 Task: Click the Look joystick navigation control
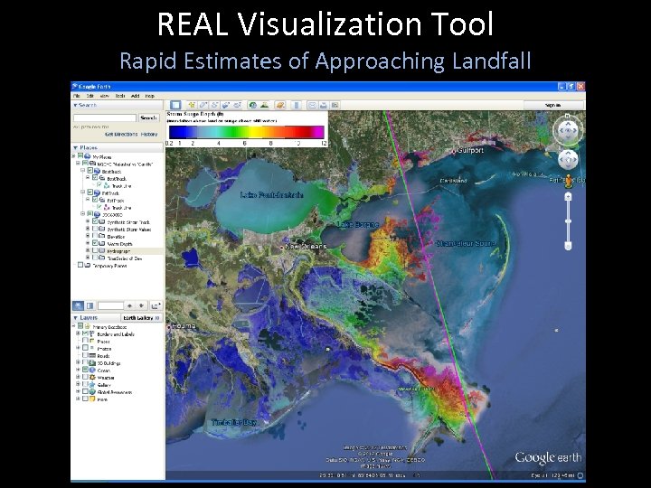pyautogui.click(x=568, y=130)
